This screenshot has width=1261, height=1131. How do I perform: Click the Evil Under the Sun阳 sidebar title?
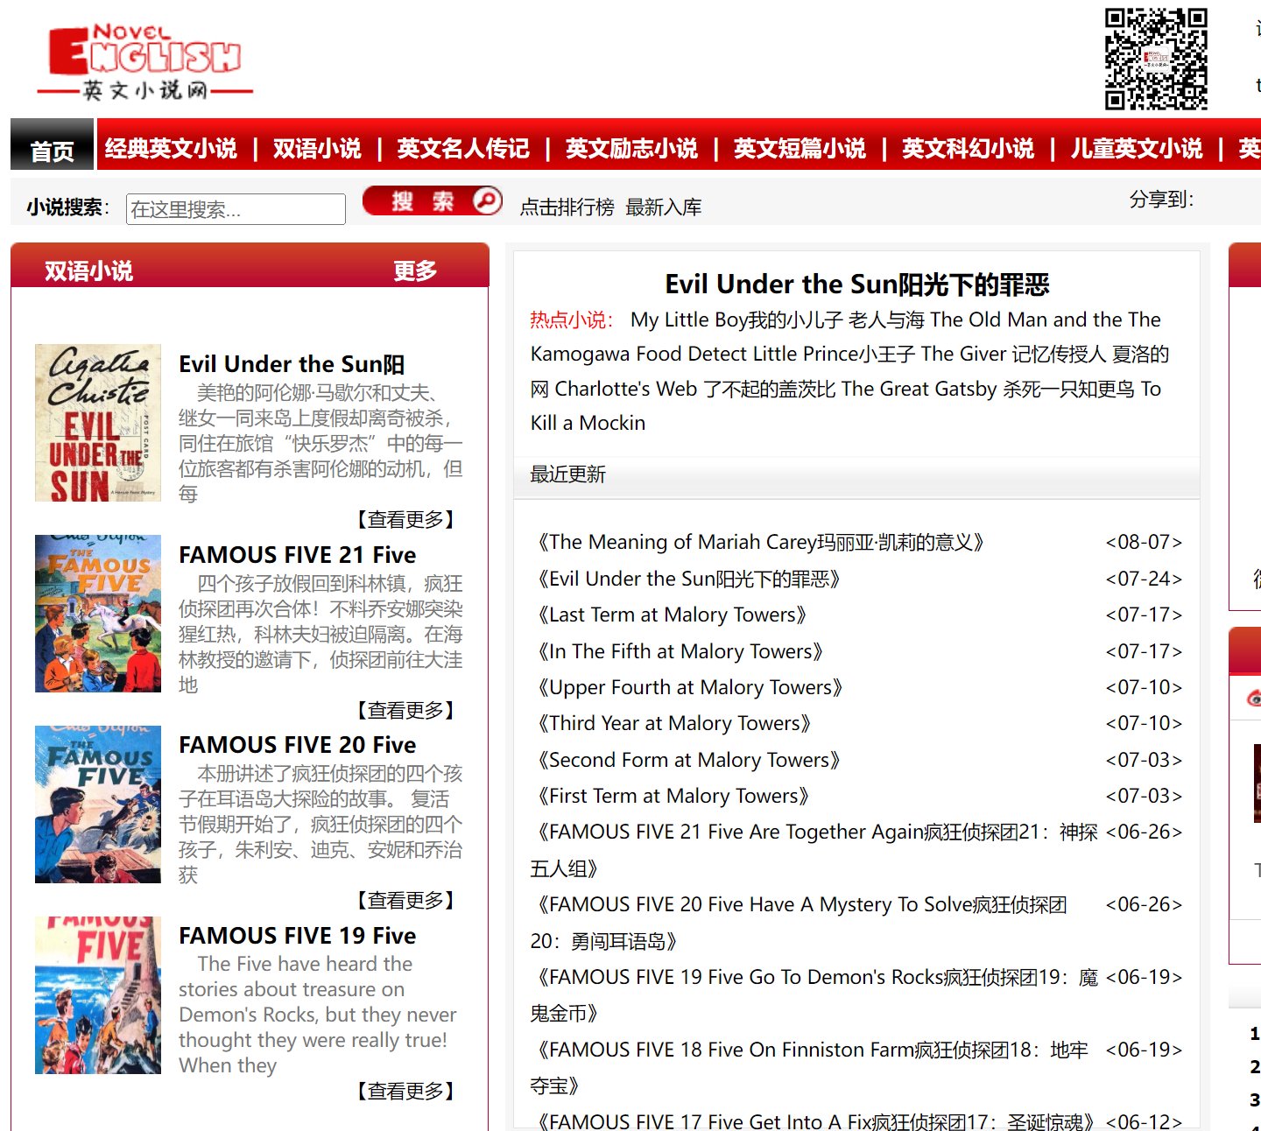coord(292,364)
